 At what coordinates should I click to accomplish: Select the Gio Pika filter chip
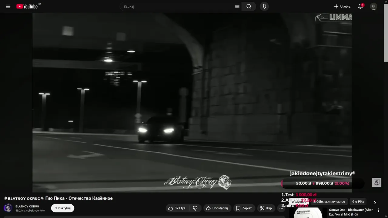358,202
